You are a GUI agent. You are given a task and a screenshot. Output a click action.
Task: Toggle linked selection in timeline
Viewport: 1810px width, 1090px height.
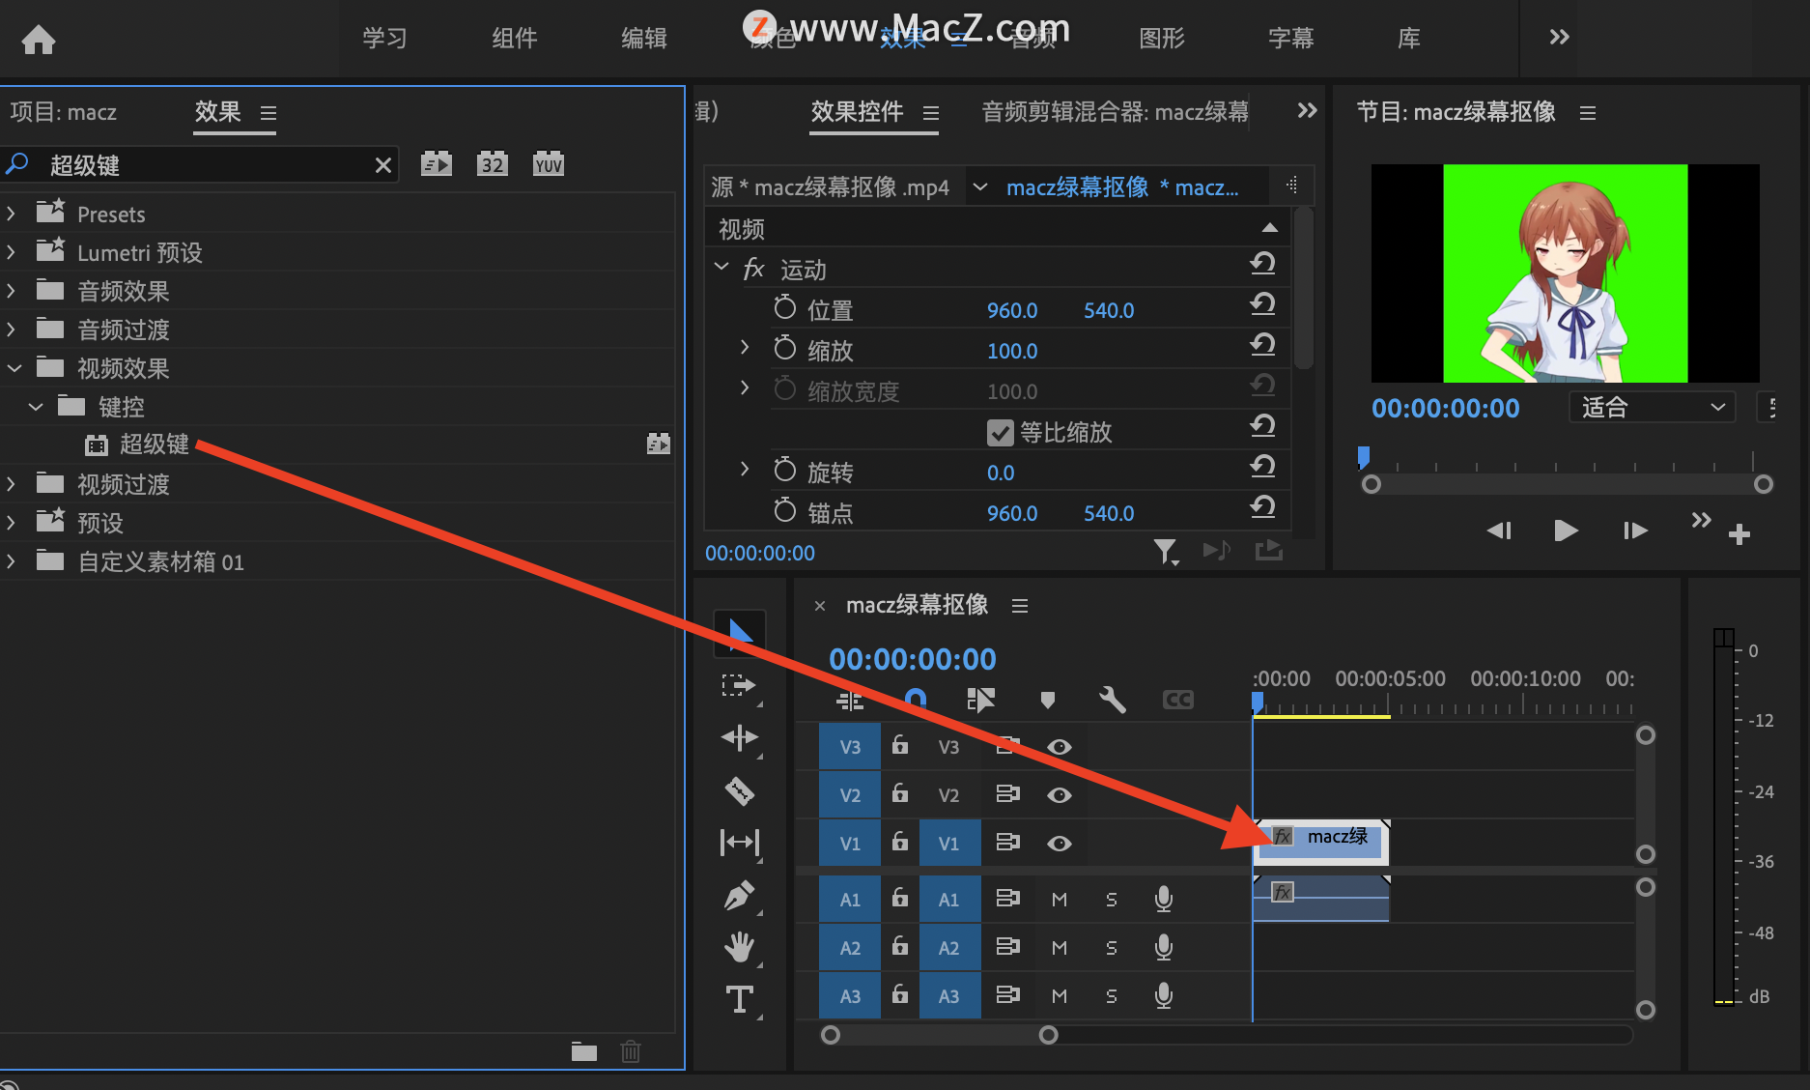point(980,700)
